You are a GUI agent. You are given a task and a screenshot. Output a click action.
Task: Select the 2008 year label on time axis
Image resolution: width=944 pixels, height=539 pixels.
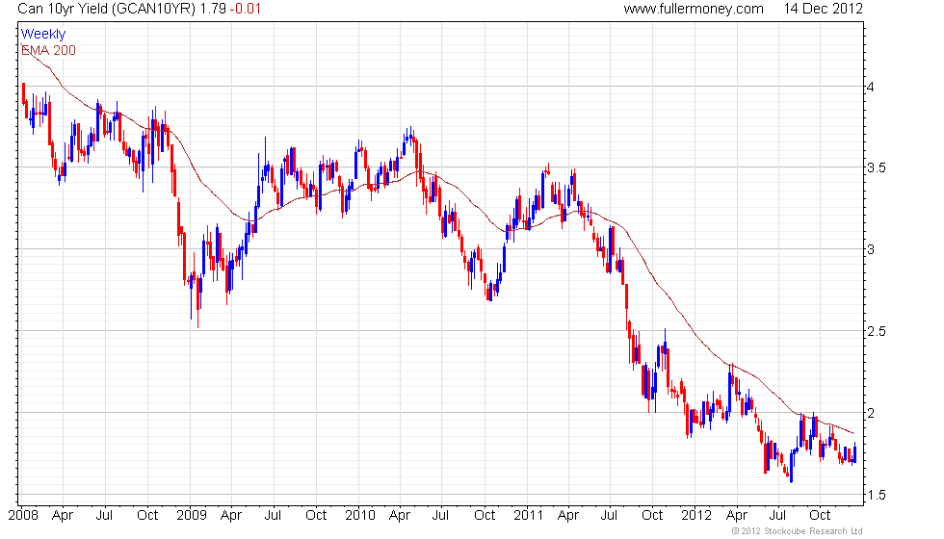click(x=23, y=516)
